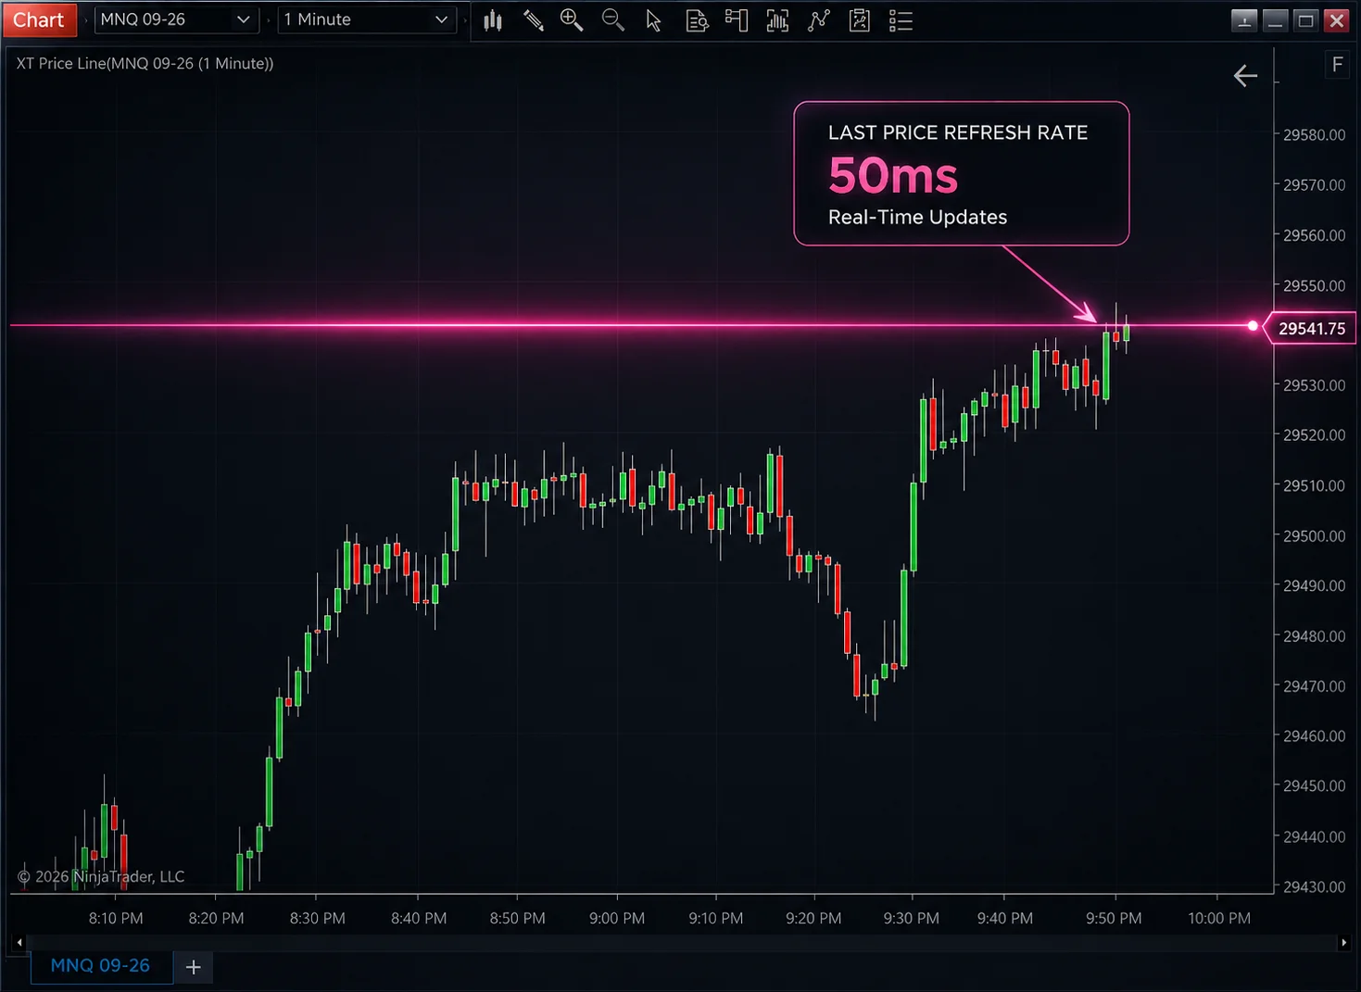Image resolution: width=1361 pixels, height=992 pixels.
Task: Open the chart trader panel icon
Action: coord(737,20)
